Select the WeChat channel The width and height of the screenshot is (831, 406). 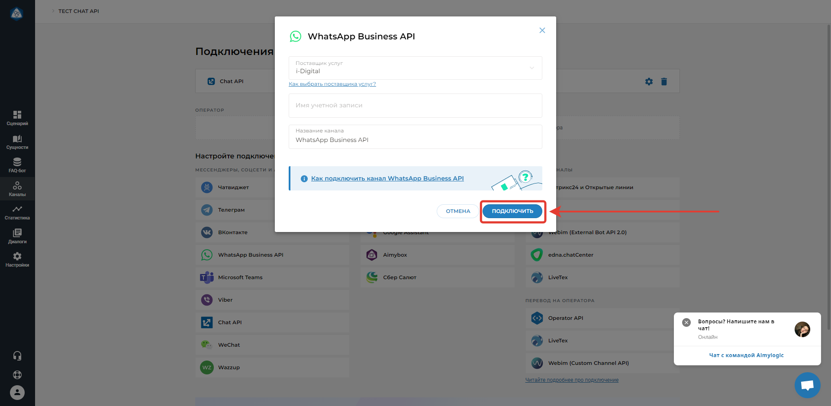pos(272,345)
